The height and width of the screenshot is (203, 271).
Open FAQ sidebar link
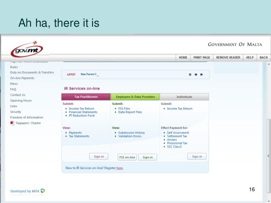click(13, 89)
